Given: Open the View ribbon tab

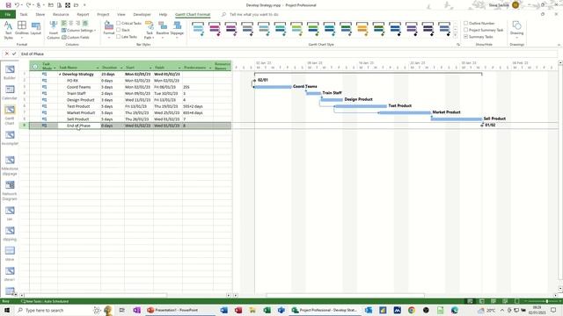Looking at the screenshot, I should [121, 14].
